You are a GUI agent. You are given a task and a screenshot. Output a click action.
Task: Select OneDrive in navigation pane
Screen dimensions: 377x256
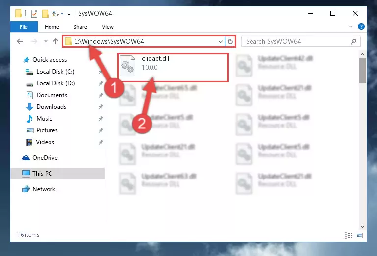(x=40, y=158)
